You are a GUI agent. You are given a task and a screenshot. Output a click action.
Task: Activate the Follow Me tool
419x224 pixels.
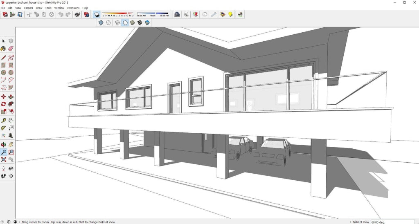tap(11, 104)
